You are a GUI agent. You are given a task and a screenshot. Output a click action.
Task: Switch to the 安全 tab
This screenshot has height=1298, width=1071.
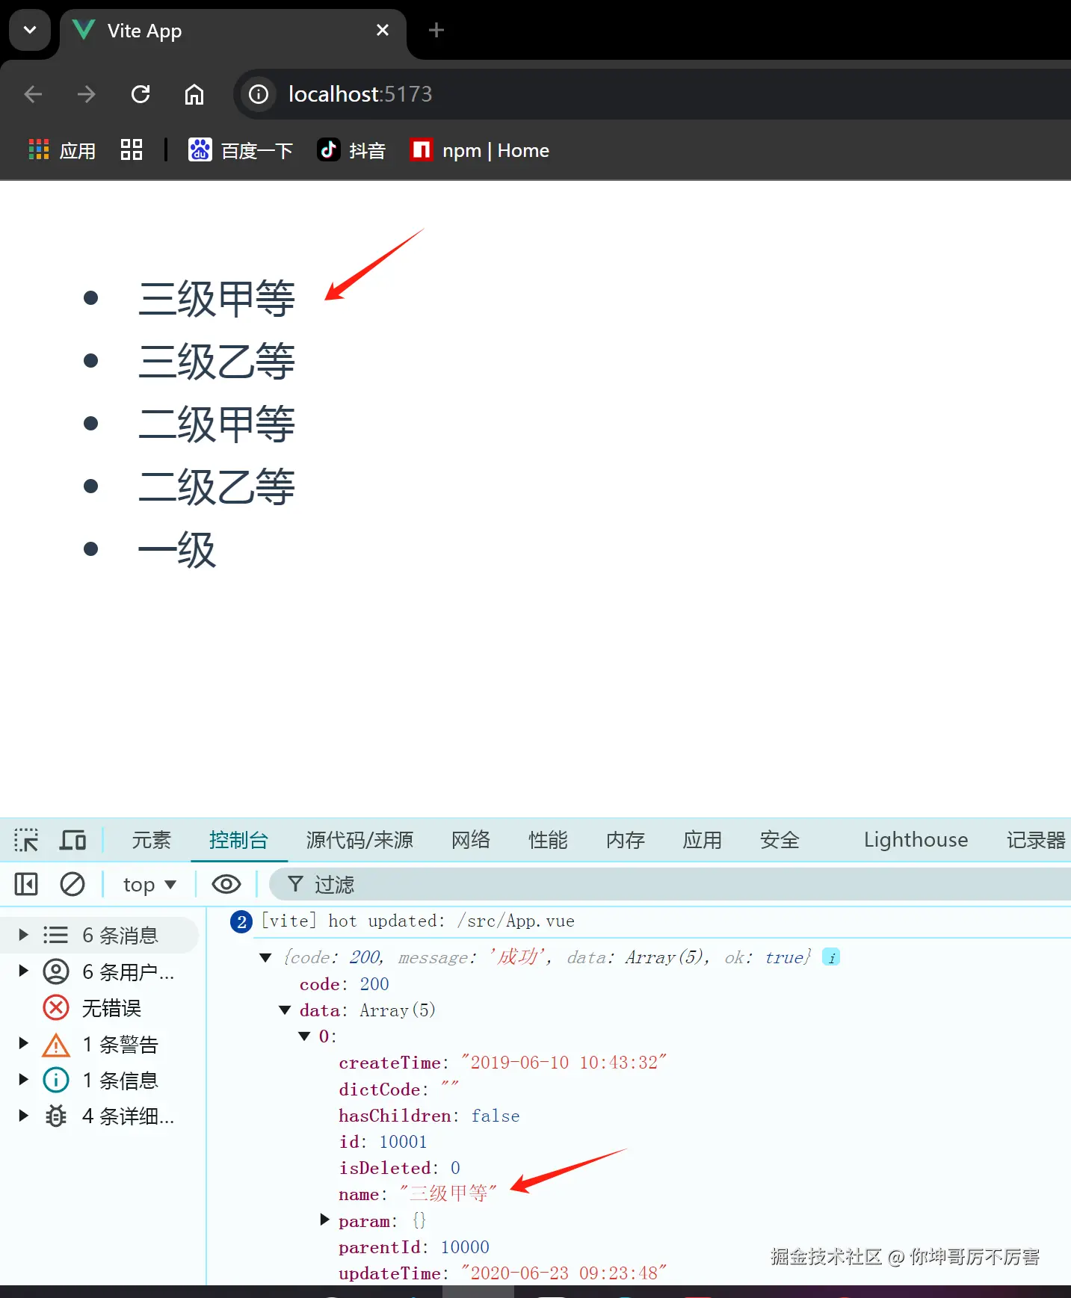[x=780, y=840]
